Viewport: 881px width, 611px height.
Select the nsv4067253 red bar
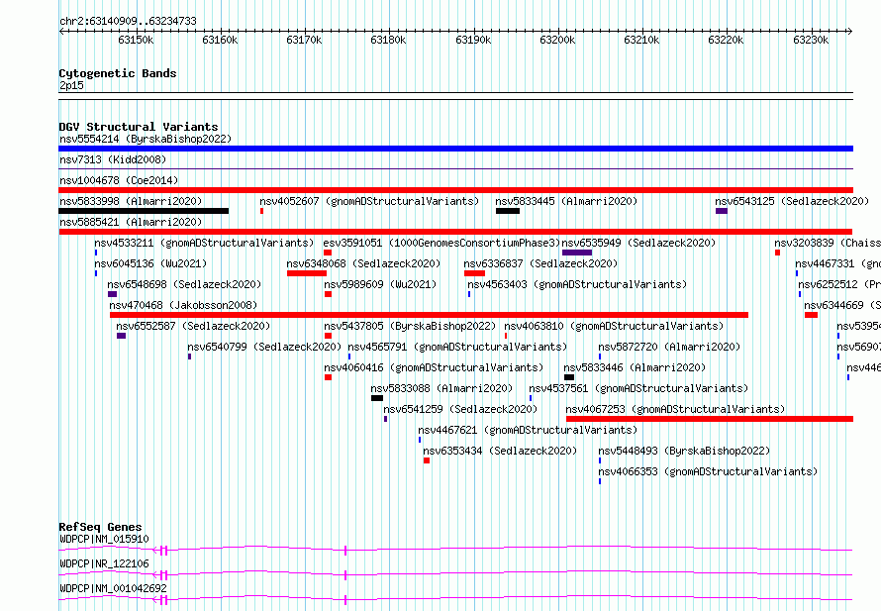click(710, 419)
